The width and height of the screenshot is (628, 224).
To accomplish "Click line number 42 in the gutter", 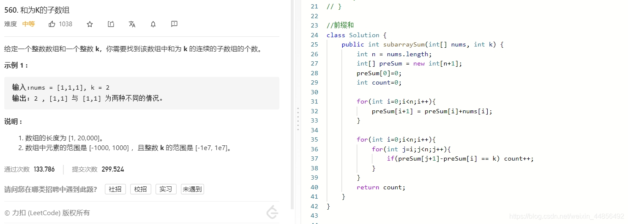I will tap(314, 206).
